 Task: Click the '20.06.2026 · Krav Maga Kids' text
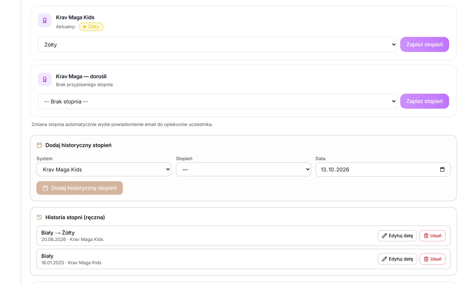point(72,240)
